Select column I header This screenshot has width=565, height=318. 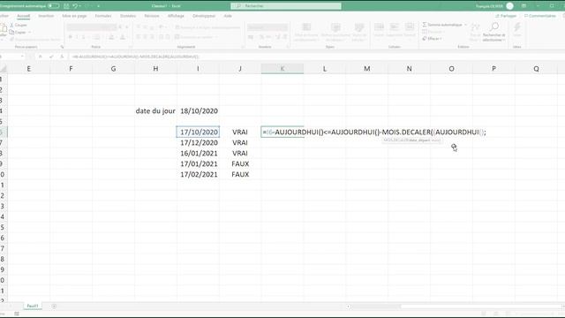(198, 69)
